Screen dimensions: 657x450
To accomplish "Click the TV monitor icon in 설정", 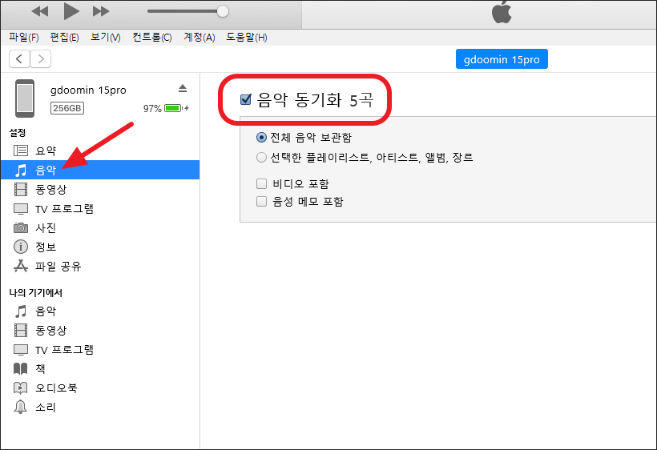I will pos(21,208).
